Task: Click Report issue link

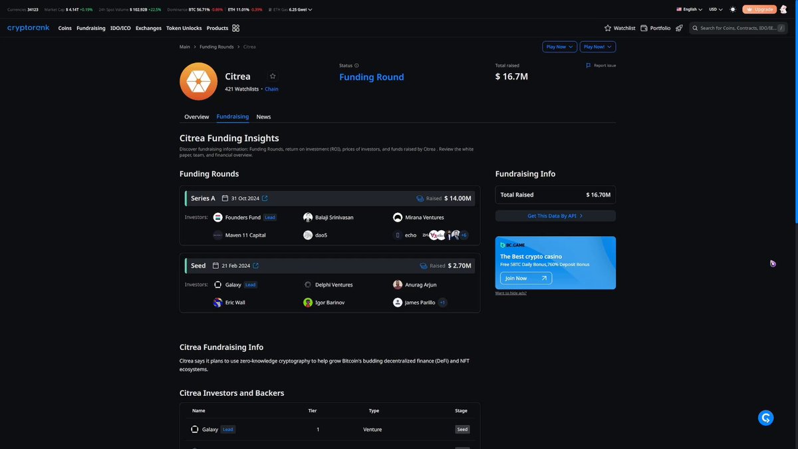Action: 601,66
